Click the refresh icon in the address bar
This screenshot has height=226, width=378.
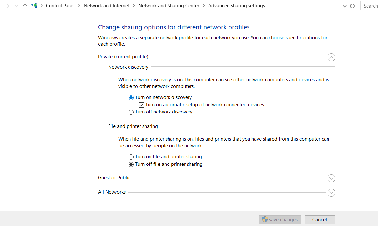click(352, 6)
